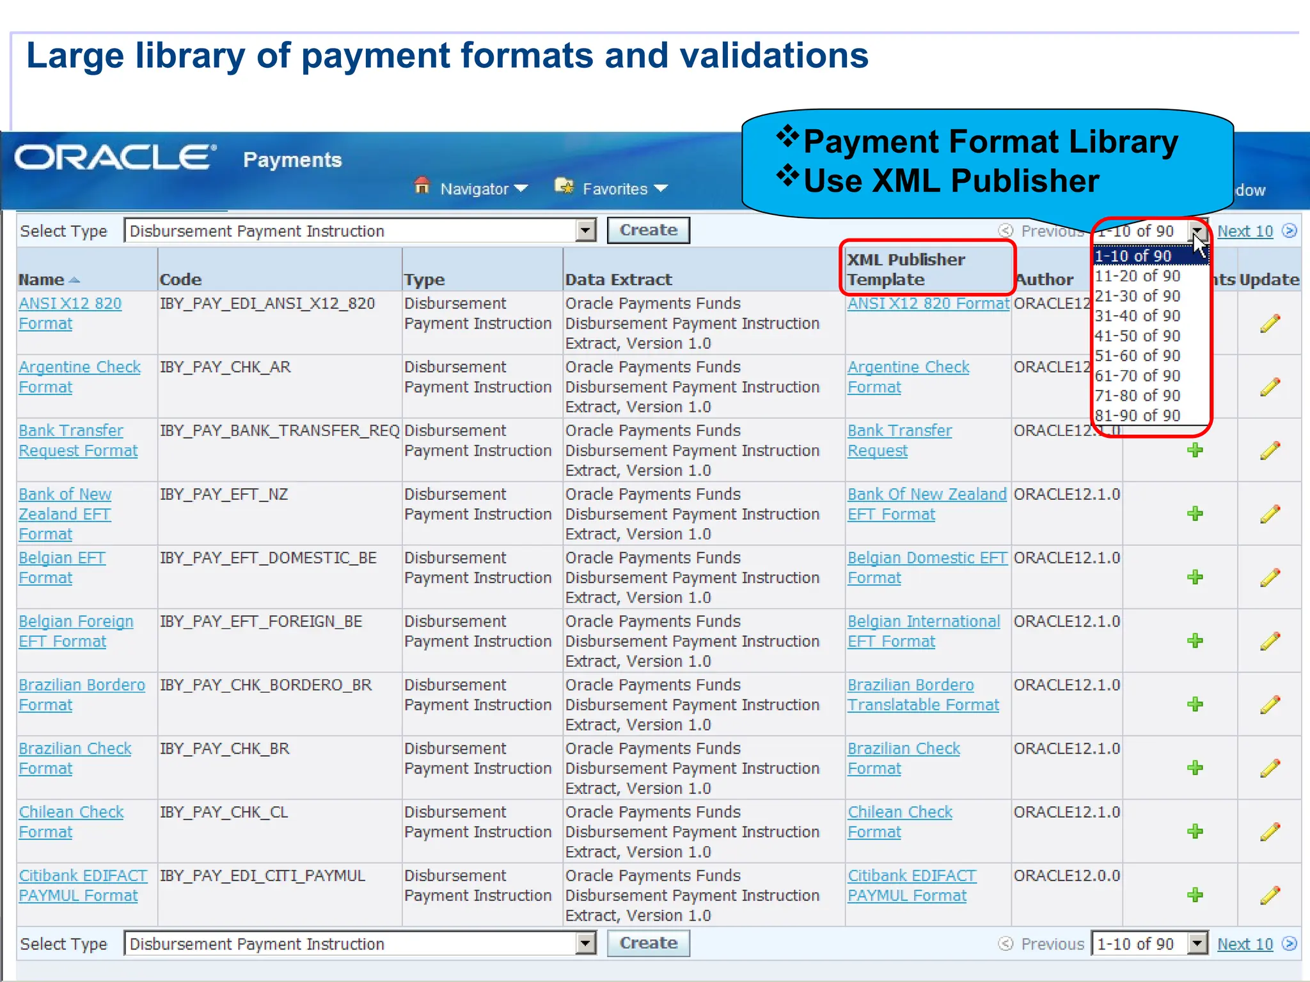The height and width of the screenshot is (982, 1310).
Task: Collapse the top record range dropdown arrow
Action: tap(1197, 230)
